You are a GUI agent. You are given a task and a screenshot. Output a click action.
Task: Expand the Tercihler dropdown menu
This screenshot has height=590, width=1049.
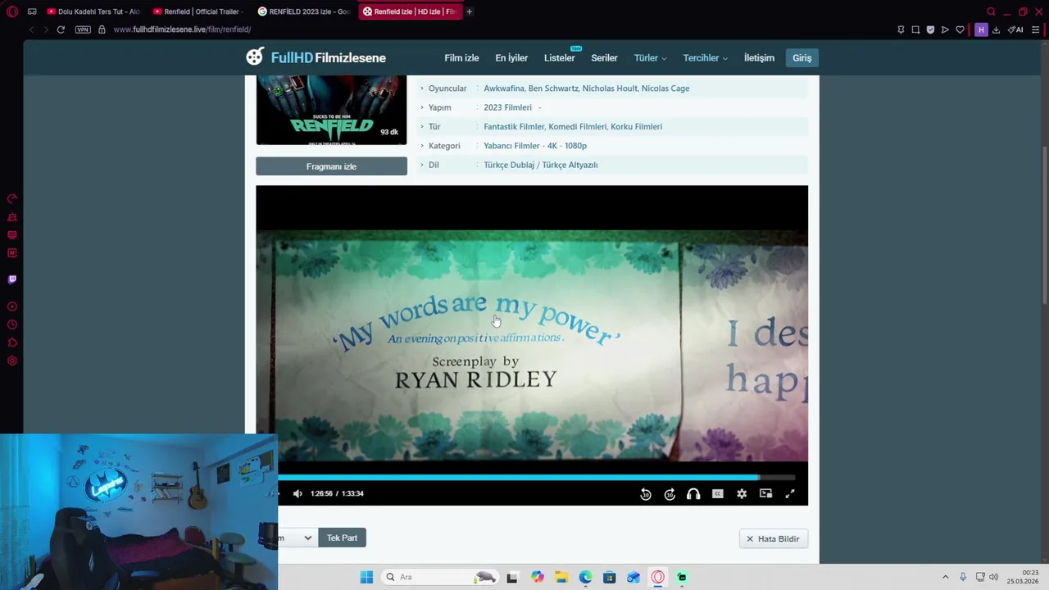coord(705,57)
